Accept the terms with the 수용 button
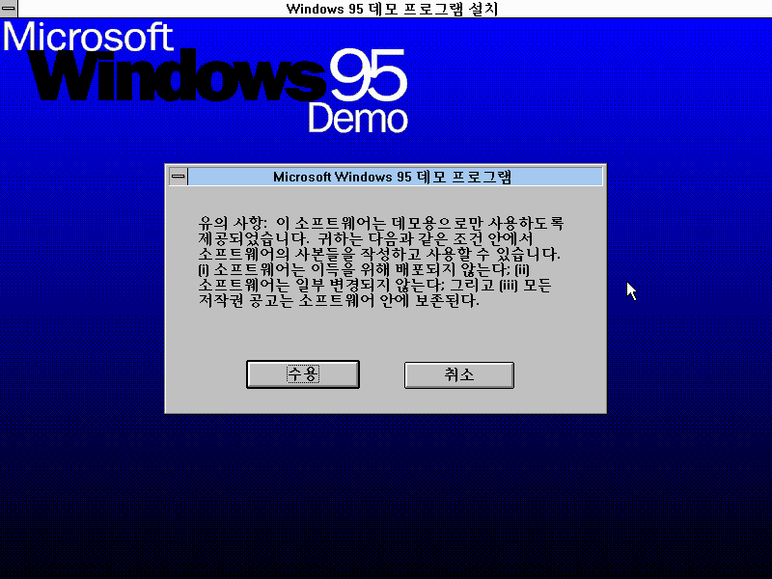772x579 pixels. (x=303, y=374)
